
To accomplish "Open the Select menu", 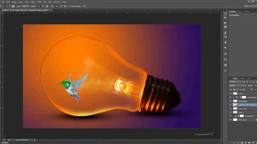I will (x=33, y=2).
